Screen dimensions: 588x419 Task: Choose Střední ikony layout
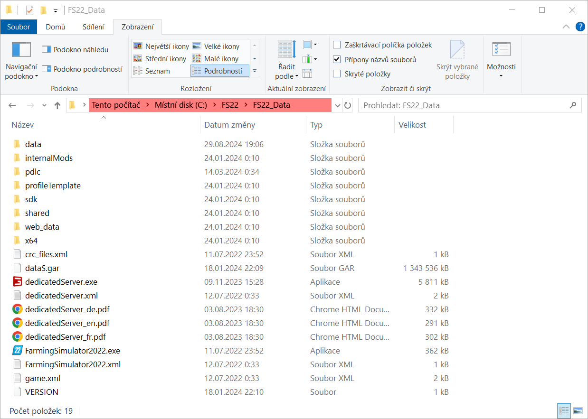point(161,58)
